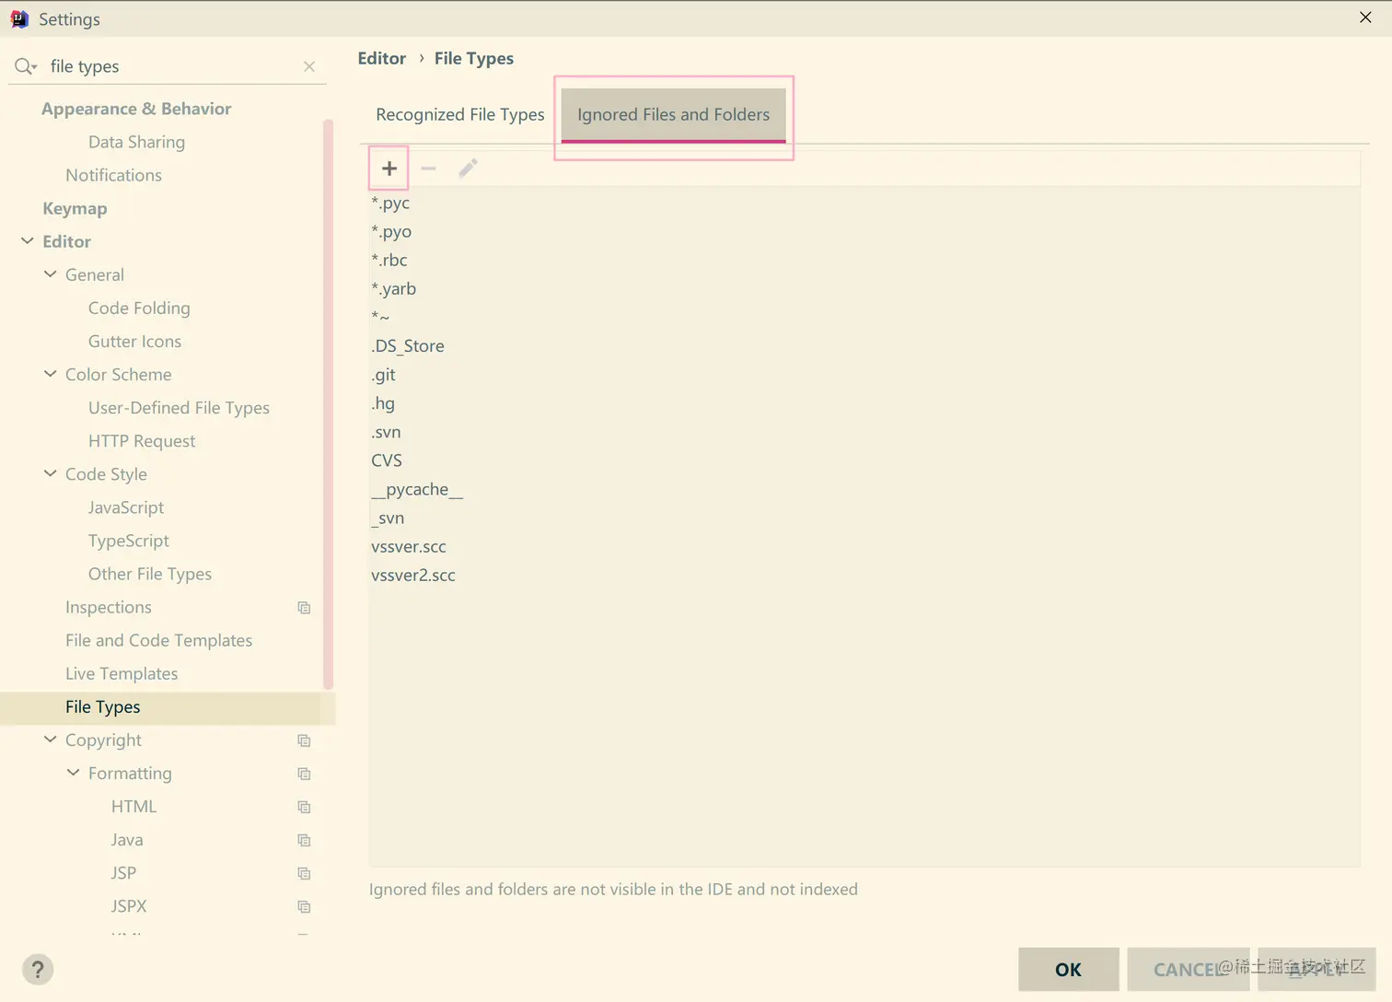The image size is (1392, 1002).
Task: Collapse the Copyright tree node
Action: 50,740
